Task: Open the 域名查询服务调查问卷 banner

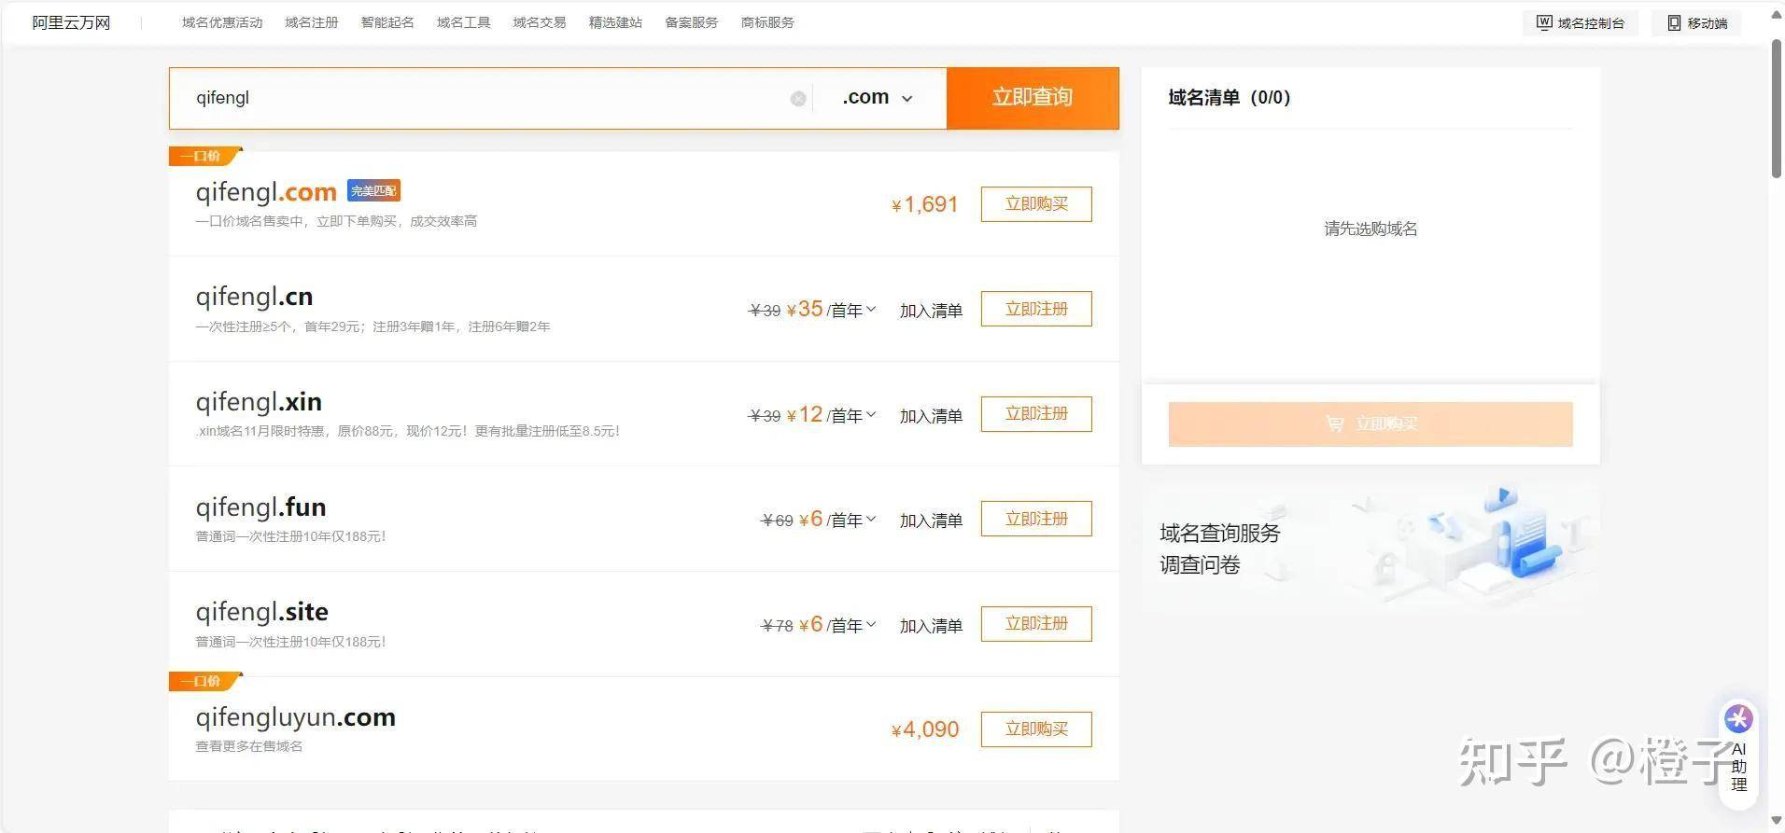Action: 1370,548
